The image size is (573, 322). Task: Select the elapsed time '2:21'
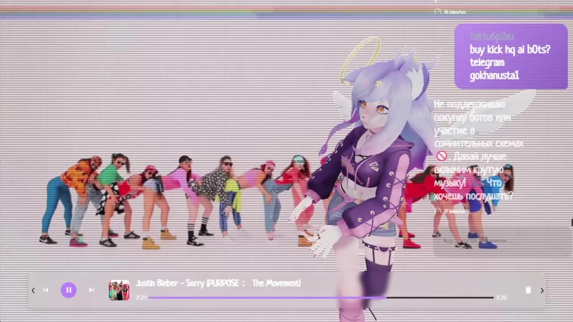[x=141, y=297]
